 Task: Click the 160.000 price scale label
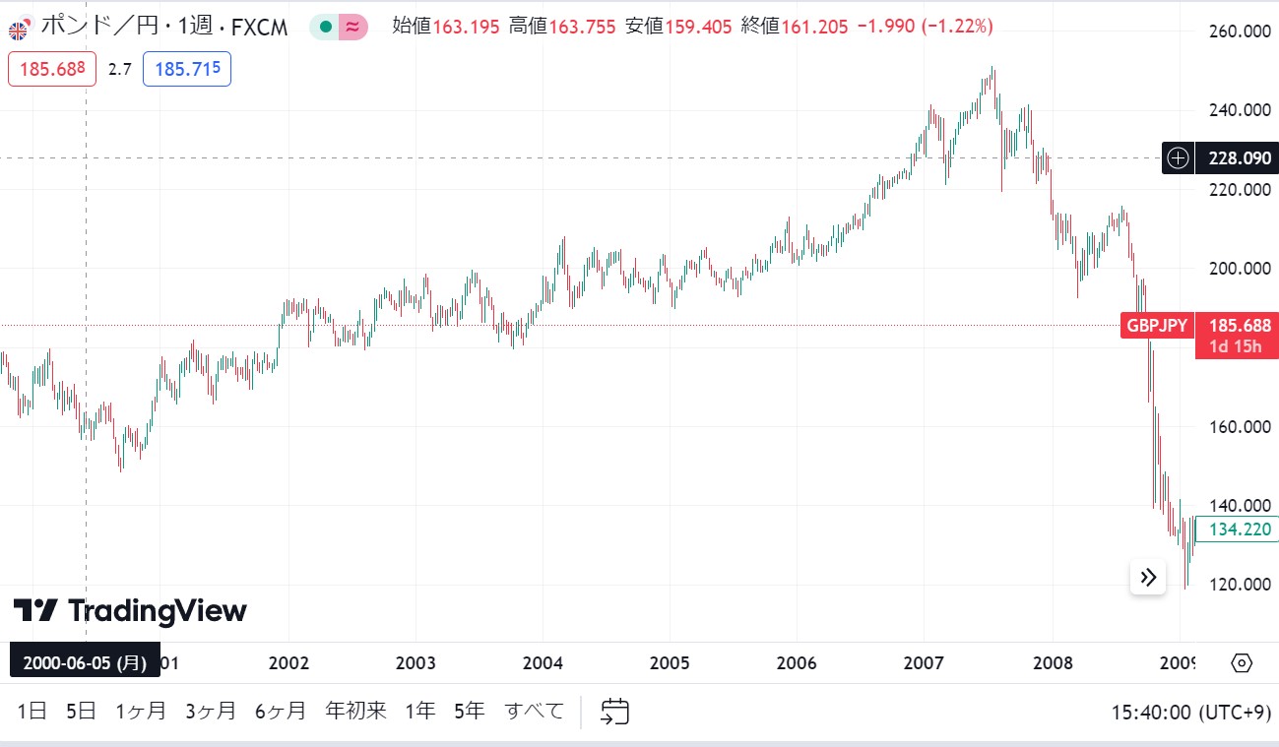point(1240,426)
